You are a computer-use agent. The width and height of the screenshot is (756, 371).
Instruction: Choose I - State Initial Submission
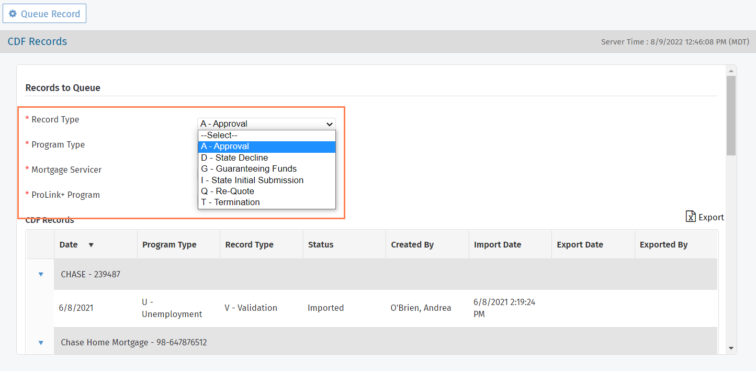(x=266, y=180)
